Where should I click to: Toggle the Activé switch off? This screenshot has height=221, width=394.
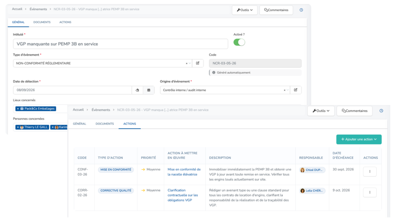click(239, 42)
